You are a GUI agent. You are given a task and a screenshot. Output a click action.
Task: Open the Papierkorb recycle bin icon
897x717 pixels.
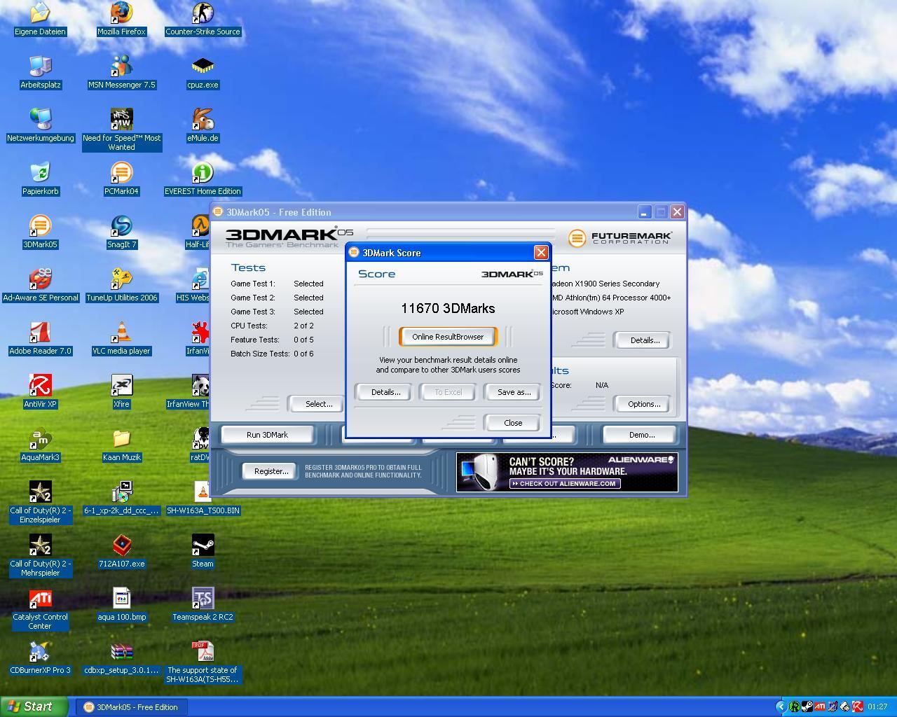click(x=40, y=172)
